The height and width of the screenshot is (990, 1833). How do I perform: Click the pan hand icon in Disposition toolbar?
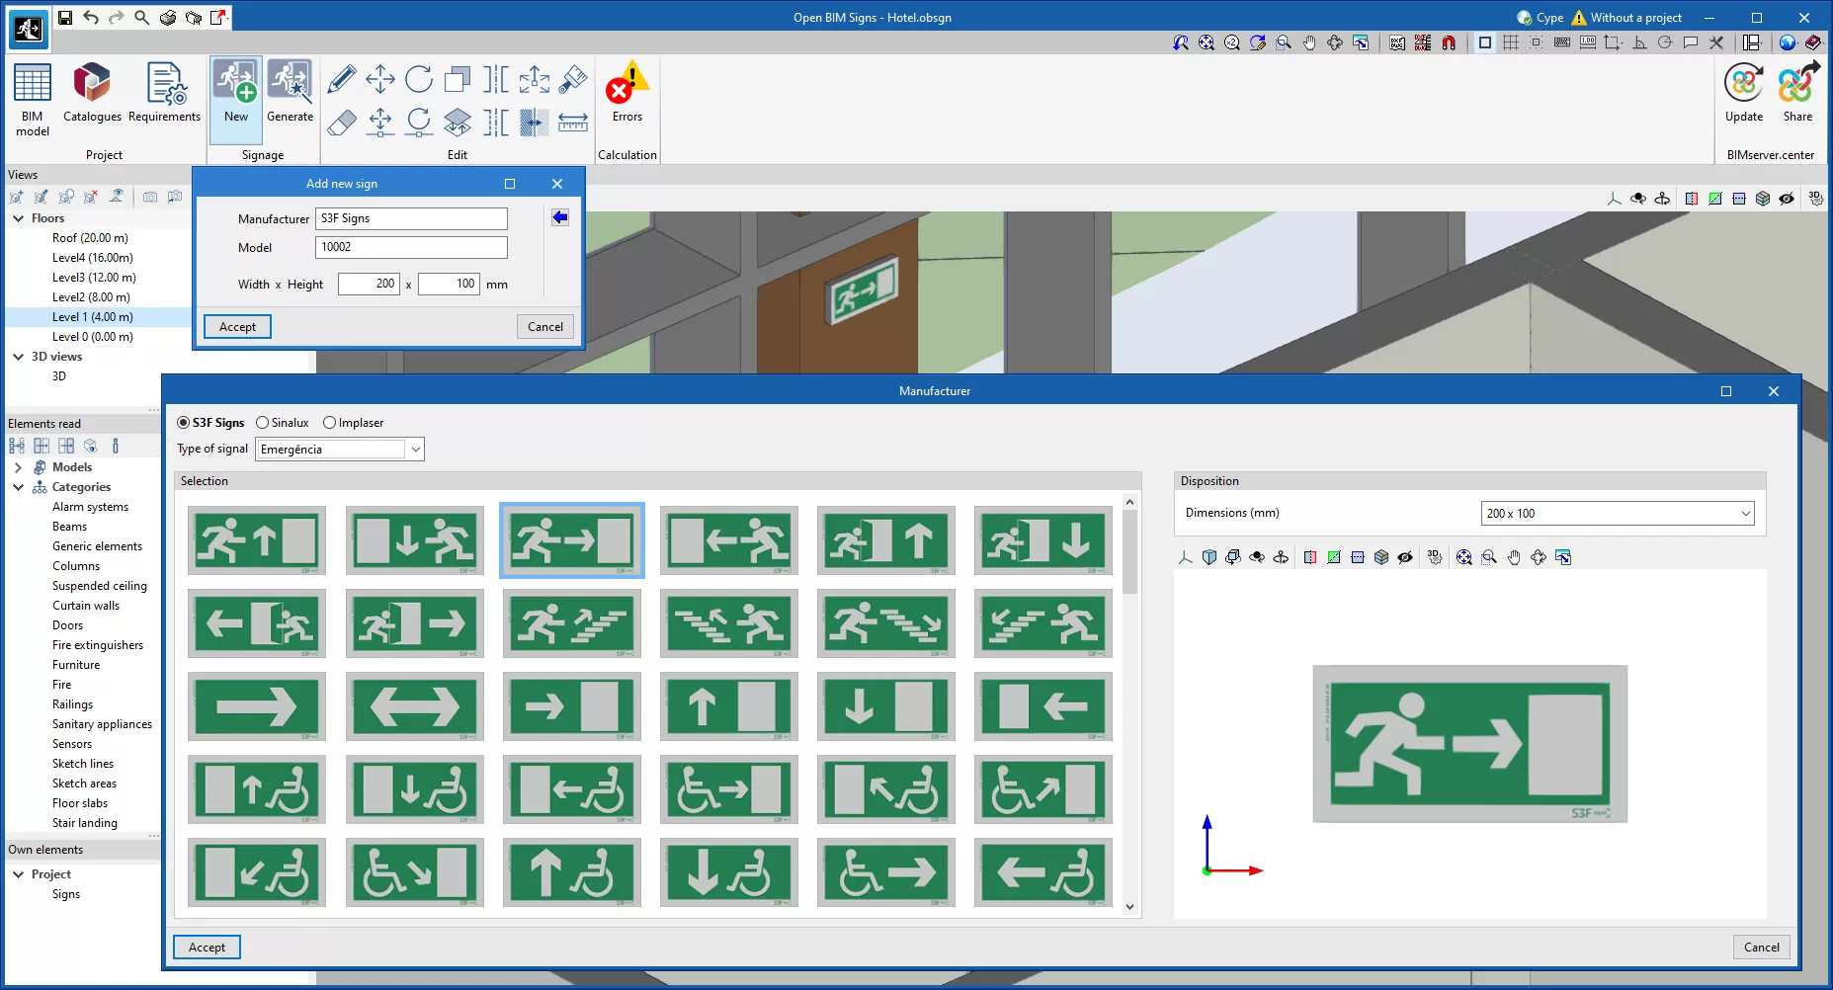[1514, 557]
